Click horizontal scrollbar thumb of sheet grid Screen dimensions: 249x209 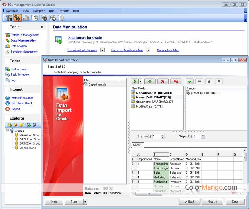pyautogui.click(x=149, y=194)
